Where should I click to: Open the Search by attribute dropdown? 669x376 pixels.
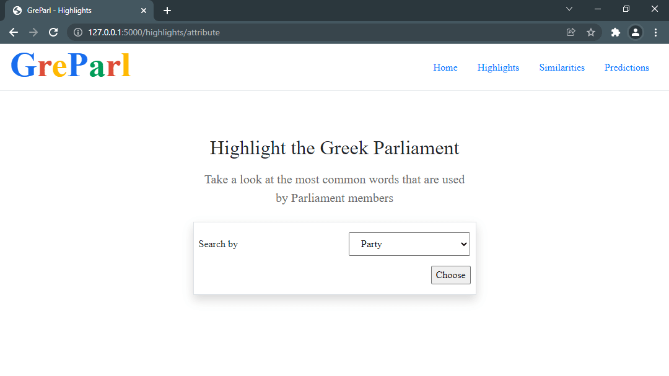[x=409, y=243]
